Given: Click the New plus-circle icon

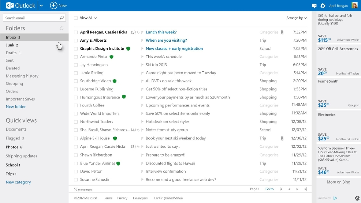Looking at the screenshot, I should point(53,5).
